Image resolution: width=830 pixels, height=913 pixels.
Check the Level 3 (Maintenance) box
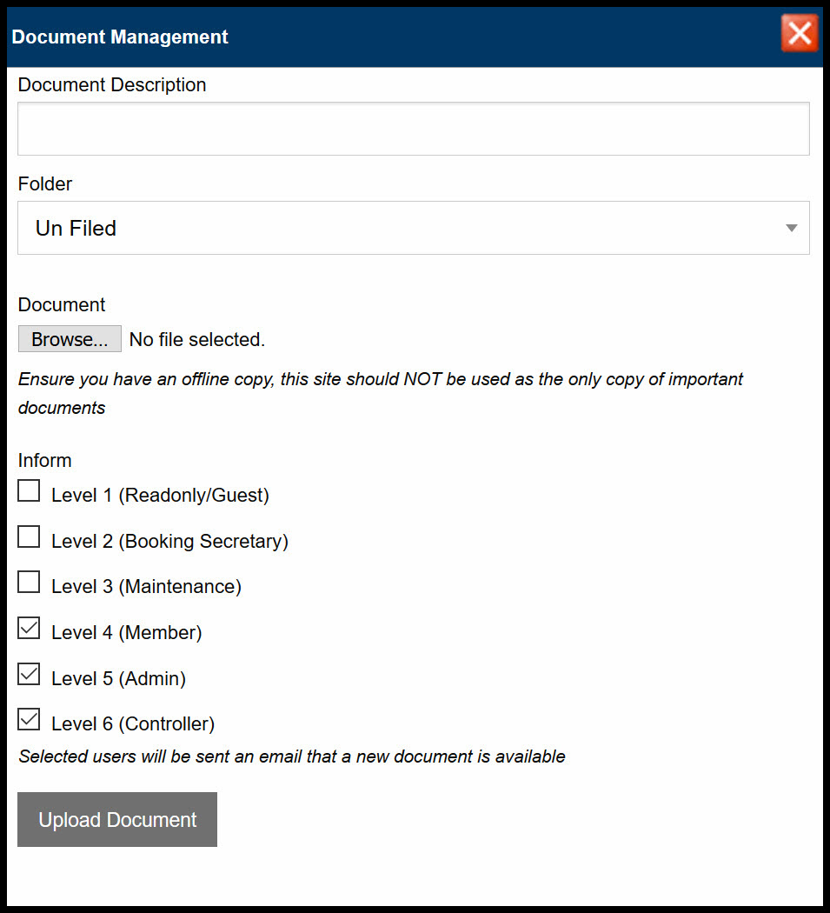tap(29, 582)
